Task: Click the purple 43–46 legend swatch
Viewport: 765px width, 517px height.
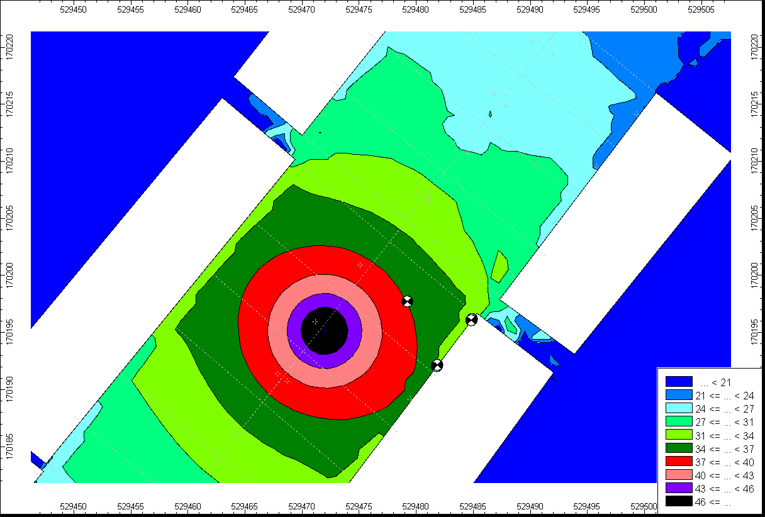Action: 679,489
